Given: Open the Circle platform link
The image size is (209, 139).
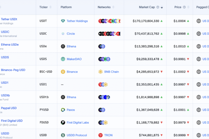Looking at the screenshot, I should click(71, 34).
